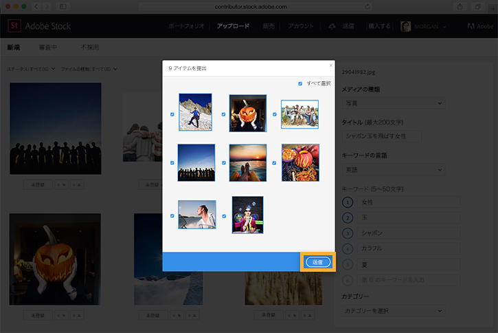Uncheck the friends on bench photo checkbox

[x=275, y=114]
